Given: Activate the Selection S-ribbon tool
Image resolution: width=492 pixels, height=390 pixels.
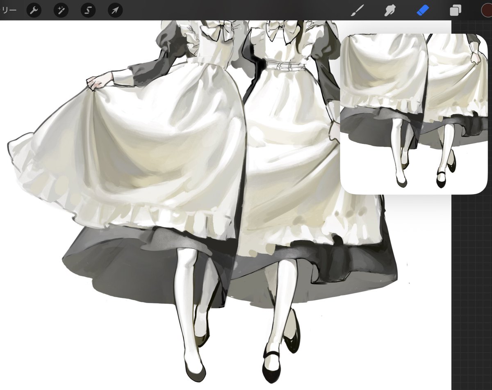Looking at the screenshot, I should pyautogui.click(x=88, y=10).
